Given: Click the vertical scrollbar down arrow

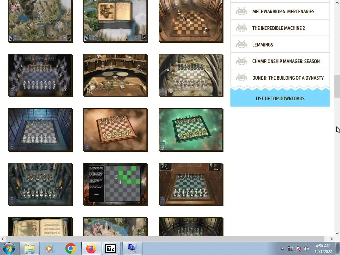Looking at the screenshot, I should [x=337, y=233].
